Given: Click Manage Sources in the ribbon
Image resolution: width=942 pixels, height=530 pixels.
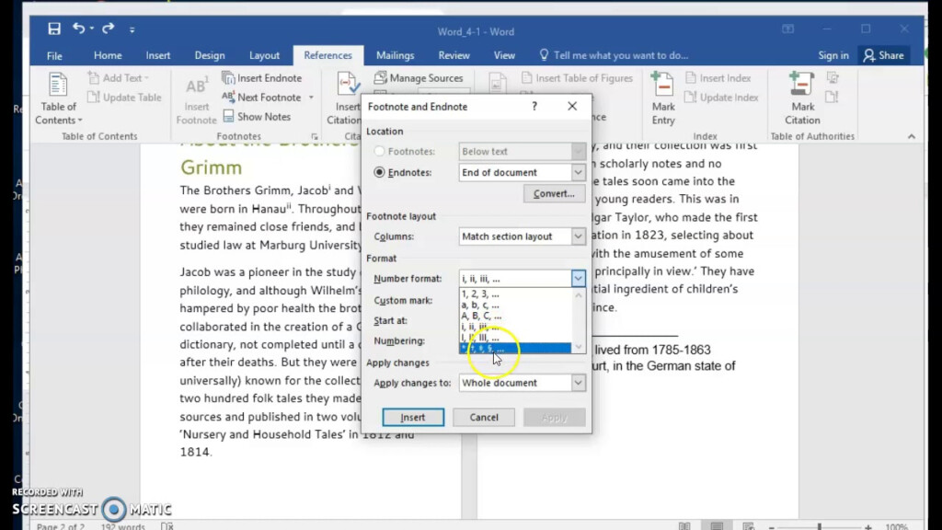Looking at the screenshot, I should (419, 77).
